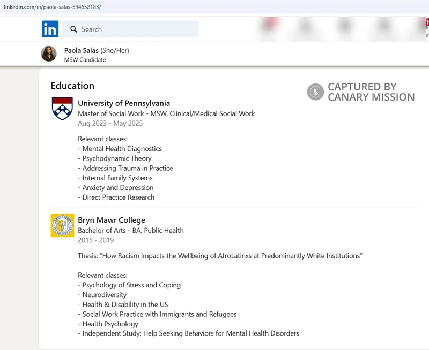This screenshot has width=429, height=350.
Task: Click the Health Psychology class entry
Action: (x=108, y=324)
